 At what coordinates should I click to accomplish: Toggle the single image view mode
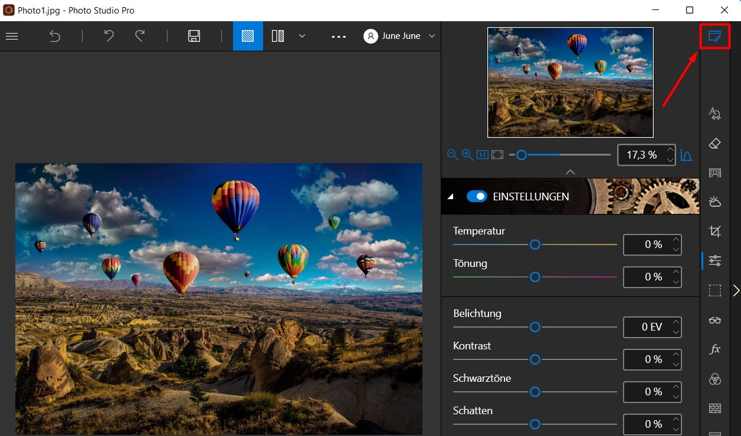[x=248, y=36]
